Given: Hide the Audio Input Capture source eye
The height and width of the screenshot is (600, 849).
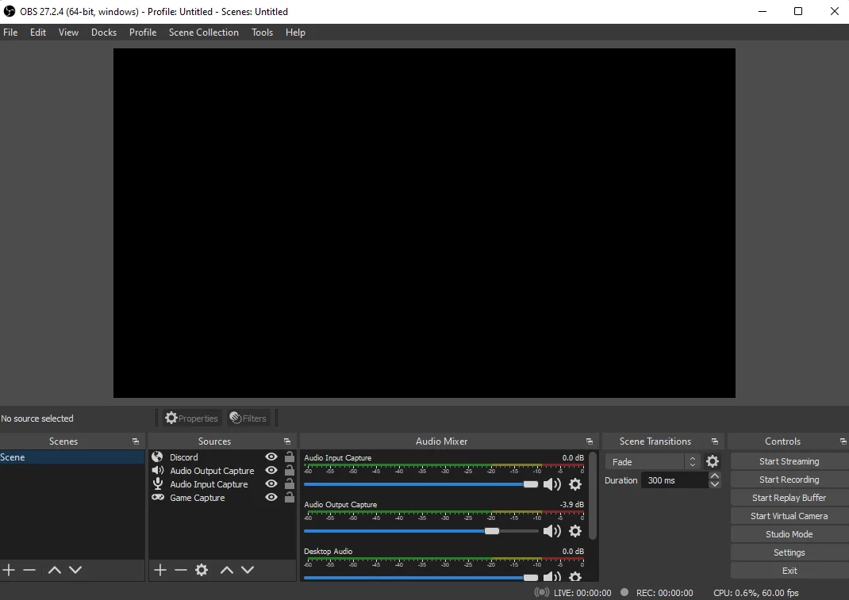Looking at the screenshot, I should [271, 484].
